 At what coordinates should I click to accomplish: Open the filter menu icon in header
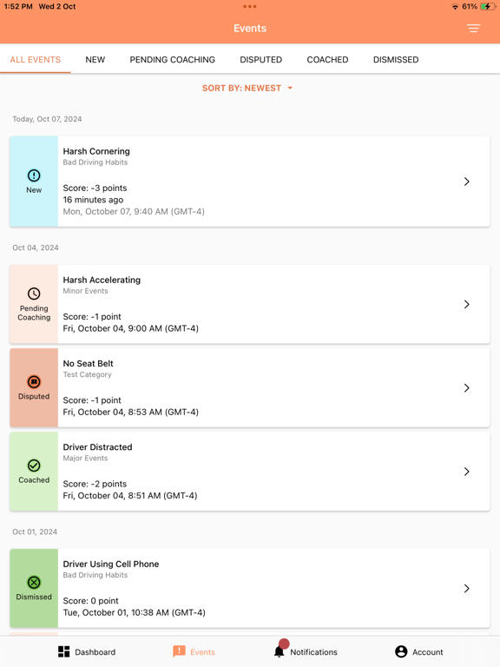473,29
